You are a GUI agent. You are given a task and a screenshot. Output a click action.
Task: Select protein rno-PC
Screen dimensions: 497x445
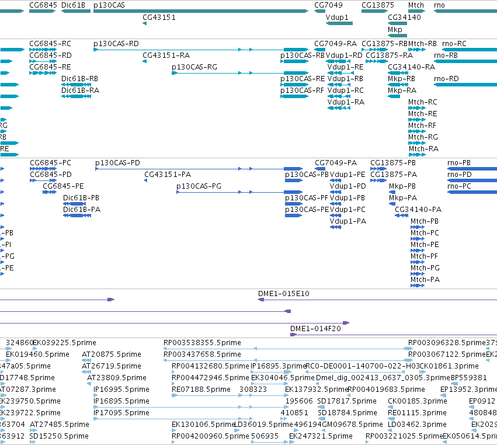(x=459, y=186)
